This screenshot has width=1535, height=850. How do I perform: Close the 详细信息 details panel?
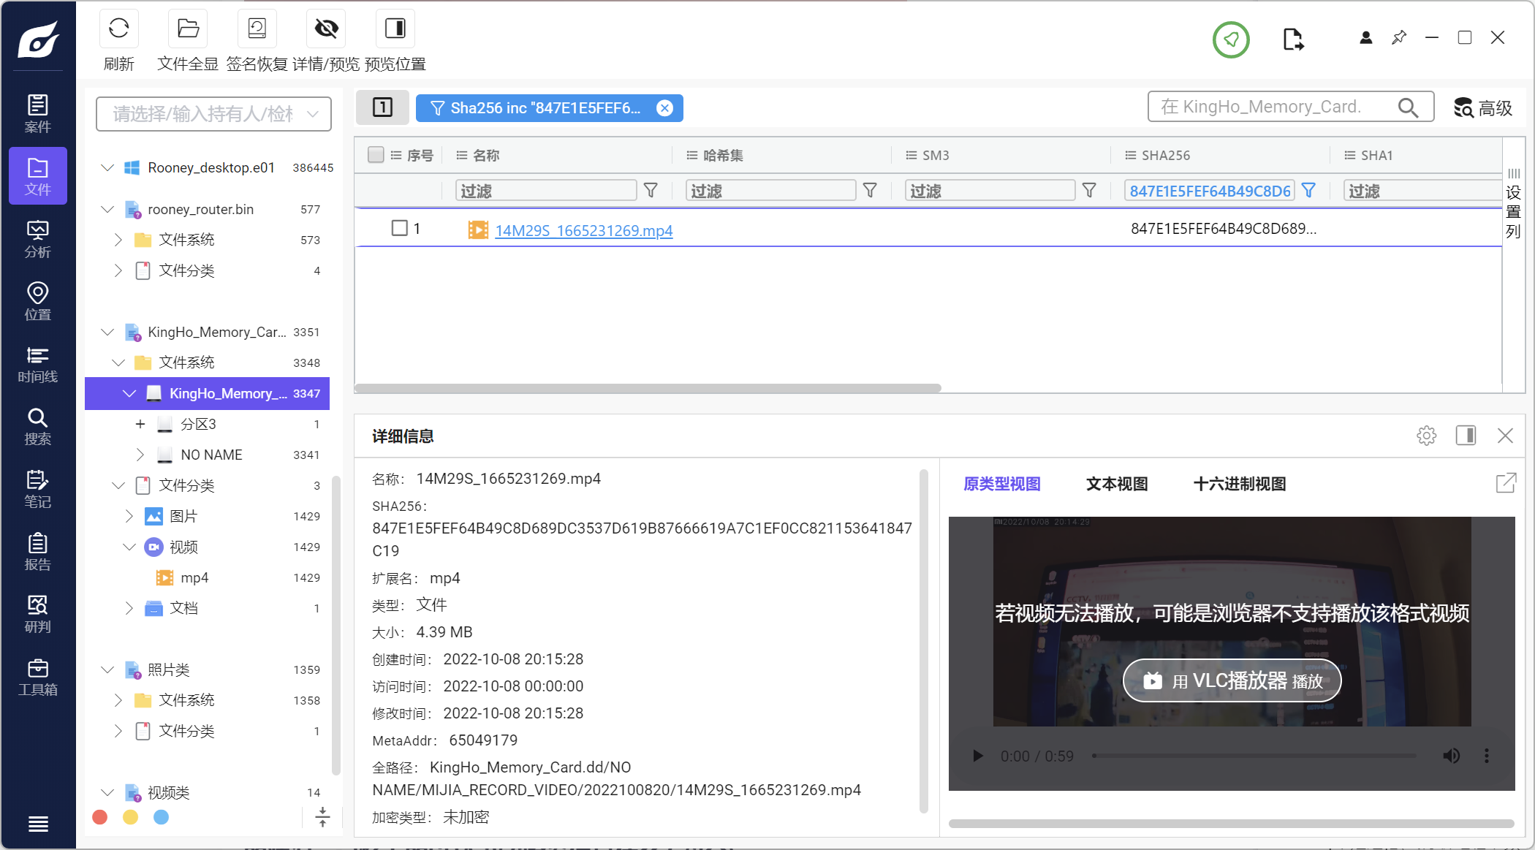pyautogui.click(x=1505, y=436)
